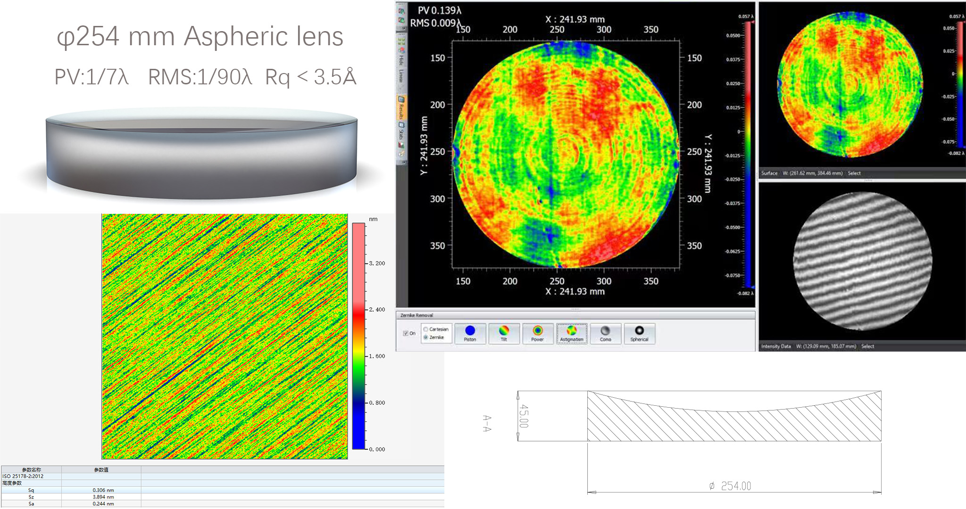Toggle Tilt Zernike term removal
The image size is (966, 509).
tap(504, 333)
